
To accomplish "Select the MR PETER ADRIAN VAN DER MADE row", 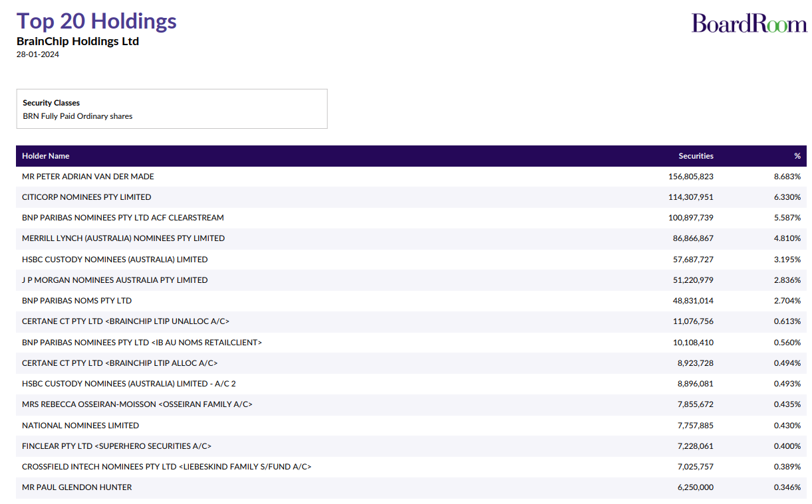I will [88, 177].
